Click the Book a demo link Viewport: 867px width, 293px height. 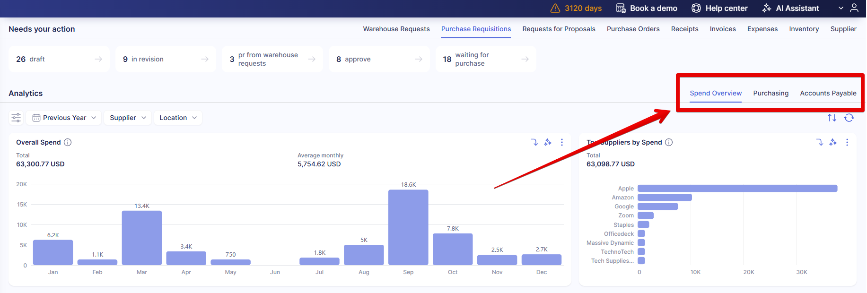tap(647, 8)
